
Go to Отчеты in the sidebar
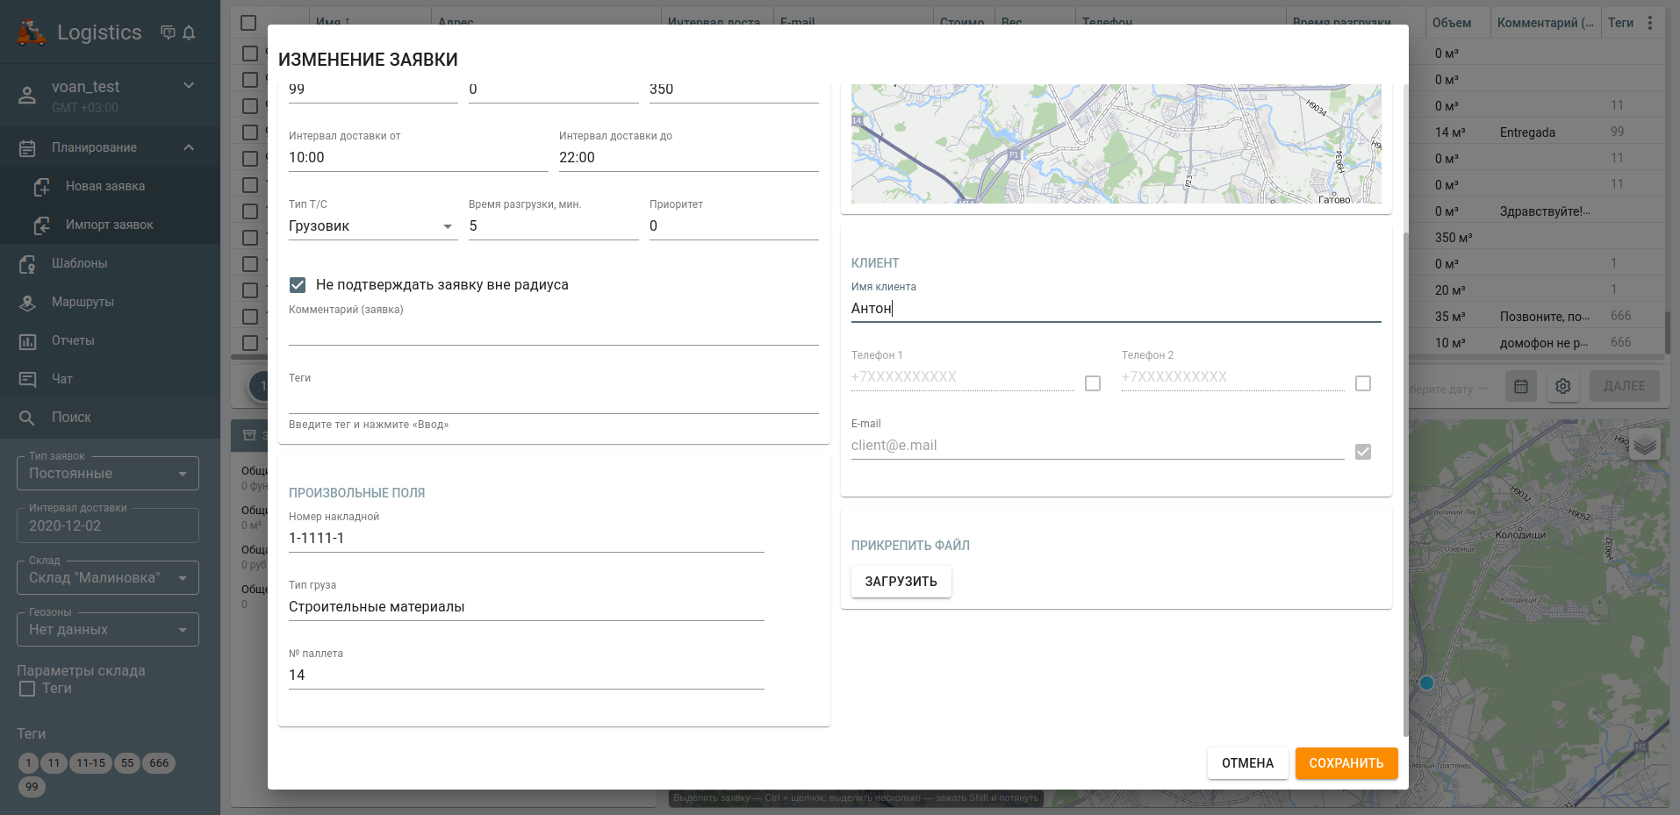click(x=73, y=340)
